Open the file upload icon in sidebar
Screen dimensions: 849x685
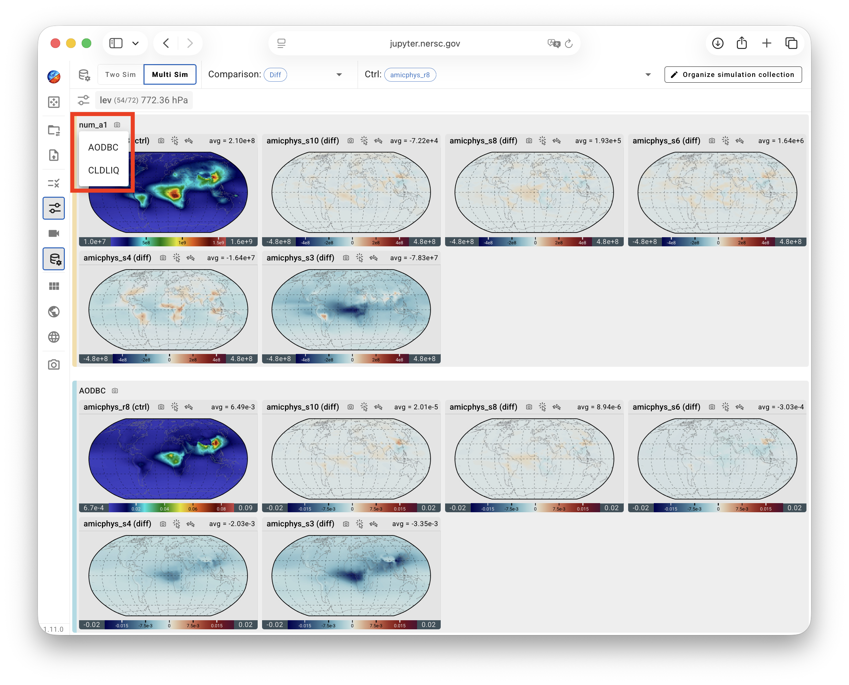[54, 155]
